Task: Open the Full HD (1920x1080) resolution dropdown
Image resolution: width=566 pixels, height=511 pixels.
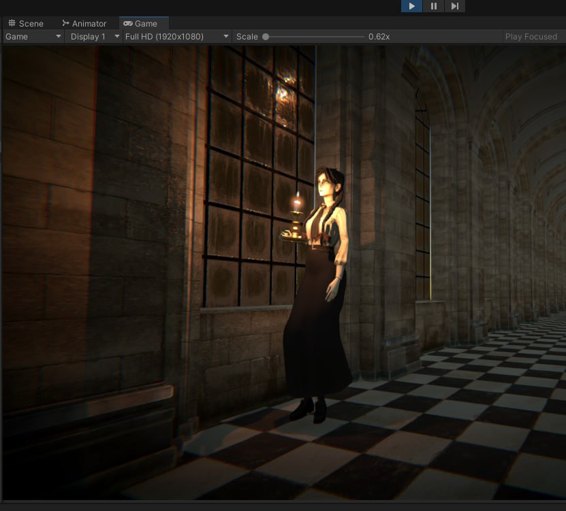Action: pos(177,37)
